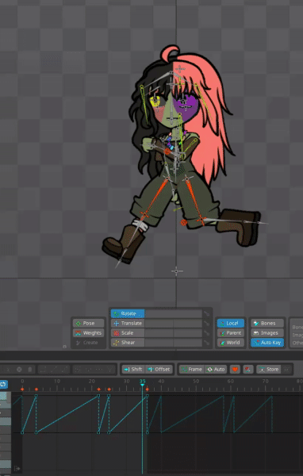This screenshot has height=476, width=303.
Task: Click the small lock icon left of Create
Action: (64, 347)
